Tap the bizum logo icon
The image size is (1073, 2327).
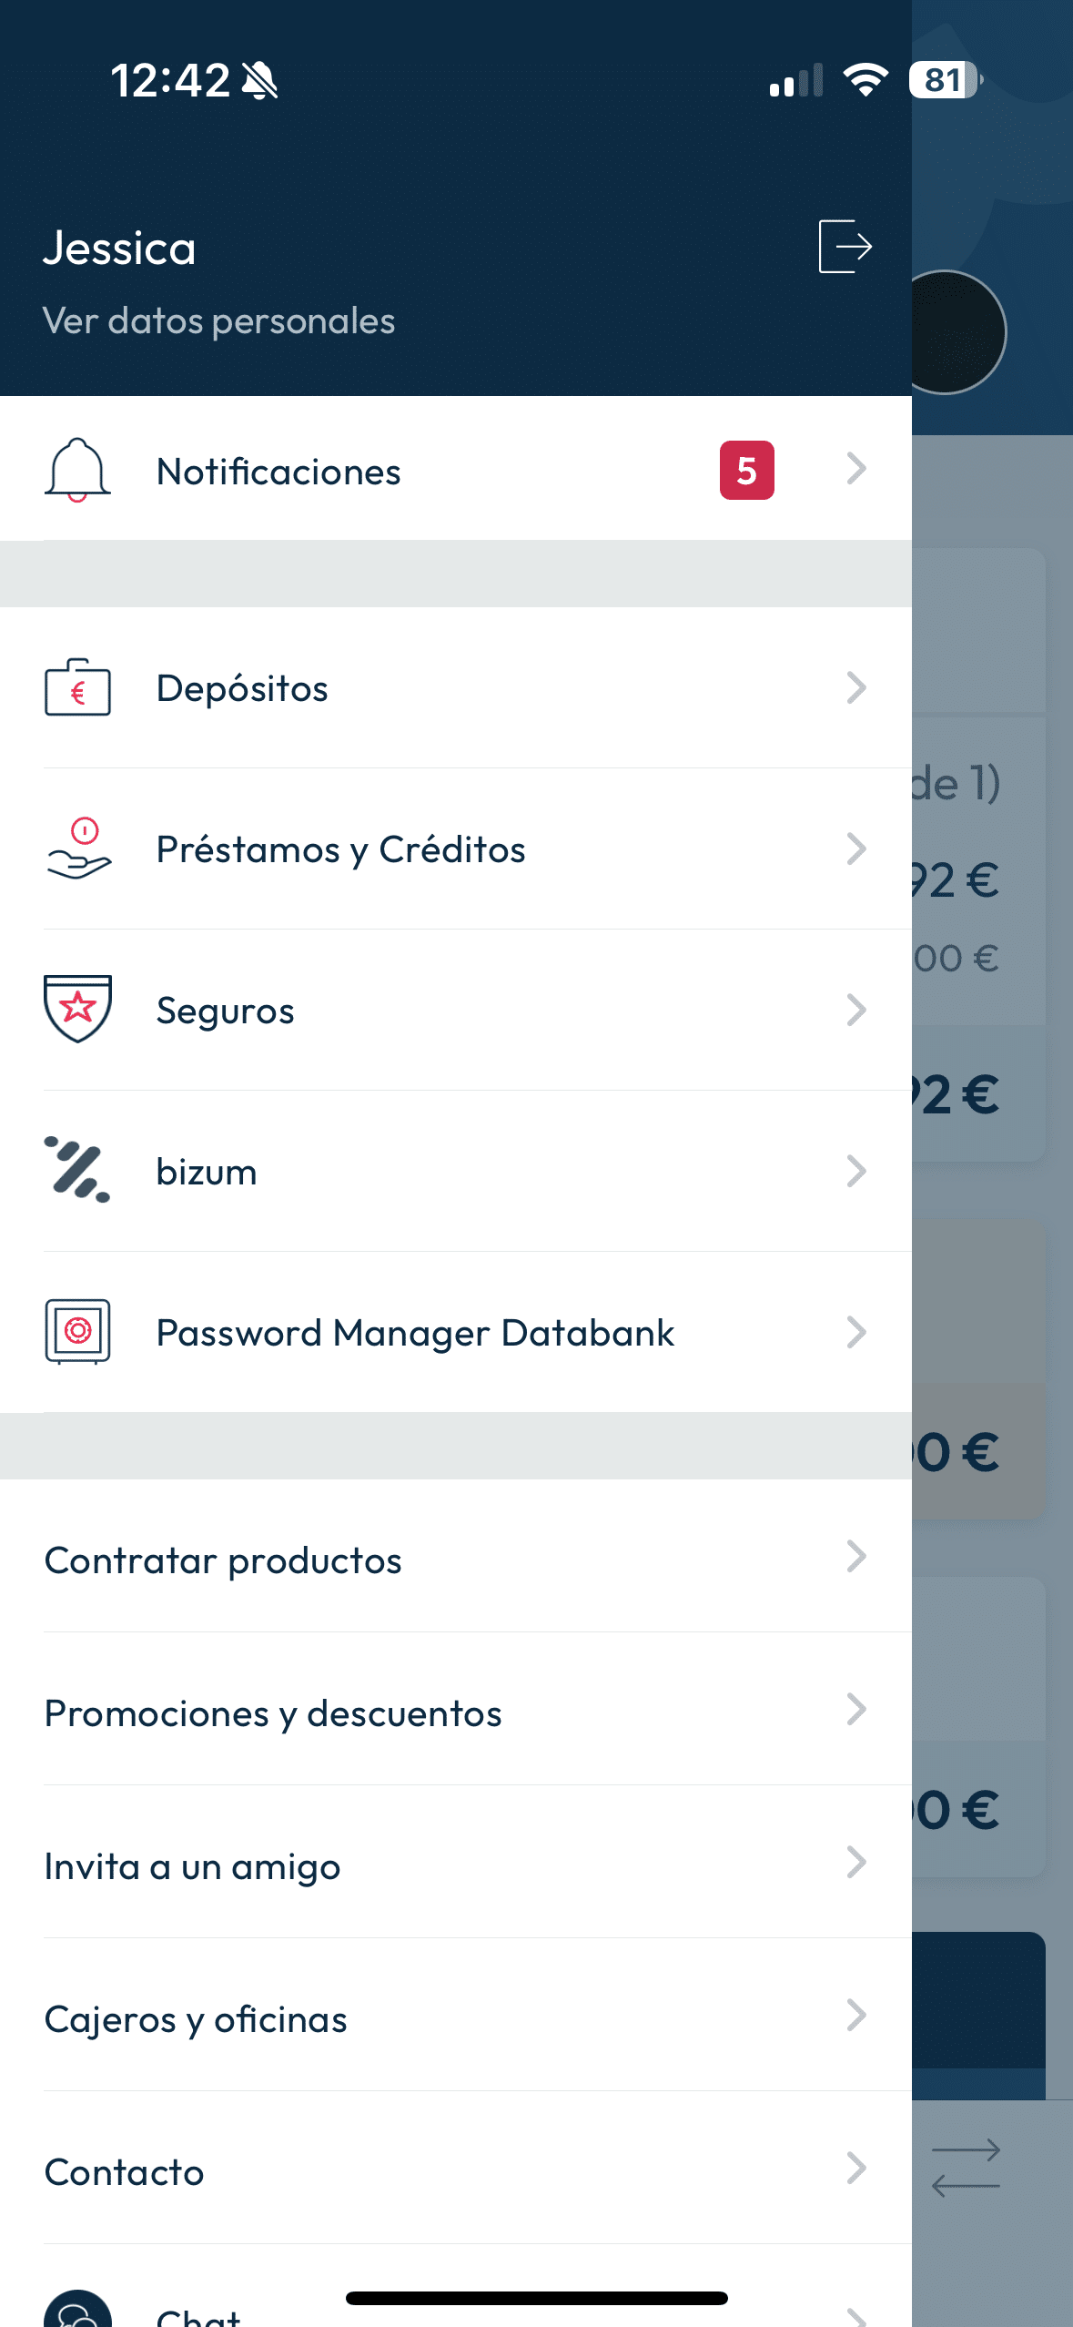click(x=77, y=1170)
